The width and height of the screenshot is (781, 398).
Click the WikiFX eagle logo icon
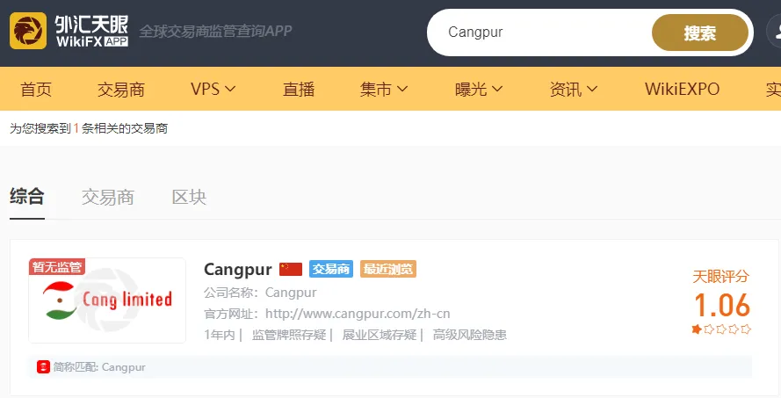tap(28, 31)
